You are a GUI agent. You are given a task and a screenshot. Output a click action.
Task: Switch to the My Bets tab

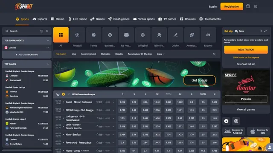[x=239, y=31]
